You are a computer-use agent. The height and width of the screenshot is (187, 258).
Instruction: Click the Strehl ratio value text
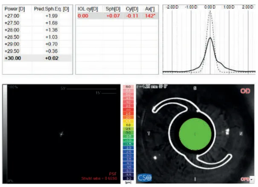(x=99, y=178)
